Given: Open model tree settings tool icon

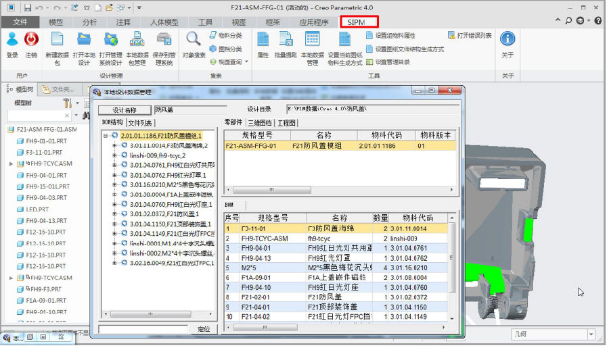Looking at the screenshot, I should point(68,103).
